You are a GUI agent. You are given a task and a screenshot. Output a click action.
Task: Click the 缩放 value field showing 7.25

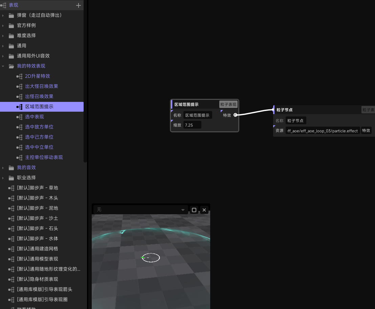pos(192,125)
